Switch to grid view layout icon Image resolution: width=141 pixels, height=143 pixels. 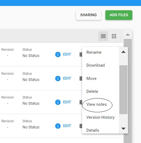pos(114,36)
